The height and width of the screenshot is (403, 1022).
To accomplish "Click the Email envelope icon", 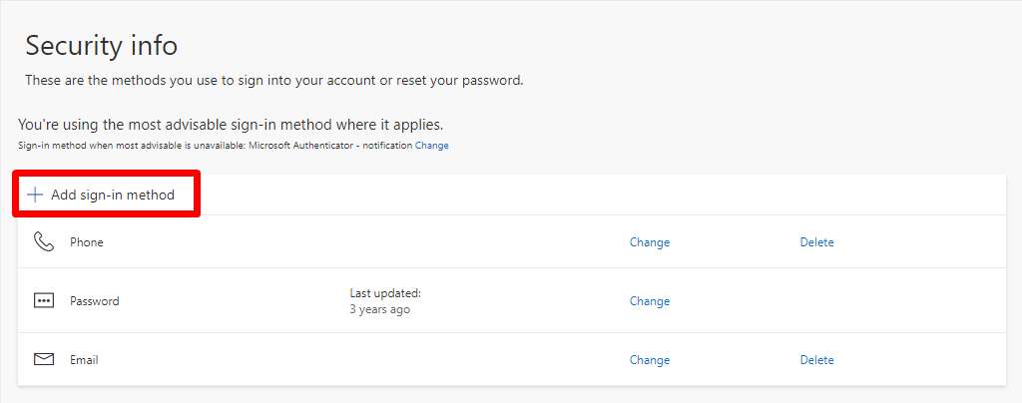I will point(44,359).
